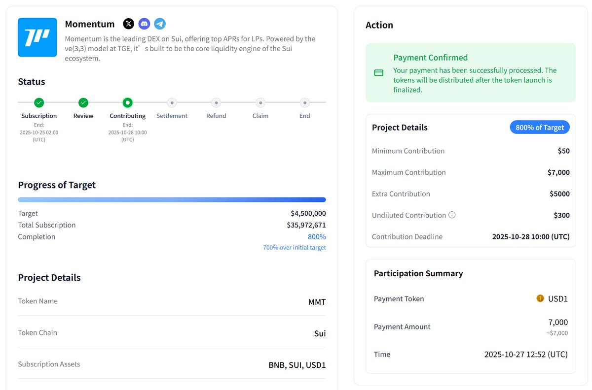This screenshot has height=390, width=592.
Task: Open Momentum's X (Twitter) profile icon
Action: (x=128, y=24)
